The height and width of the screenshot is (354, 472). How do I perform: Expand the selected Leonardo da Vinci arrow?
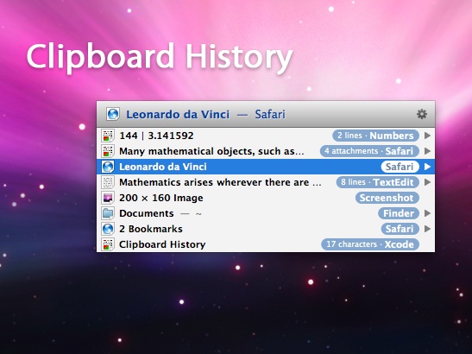pos(427,167)
